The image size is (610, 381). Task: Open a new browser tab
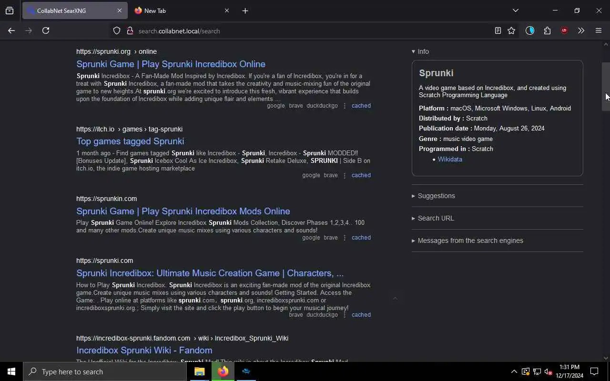245,10
